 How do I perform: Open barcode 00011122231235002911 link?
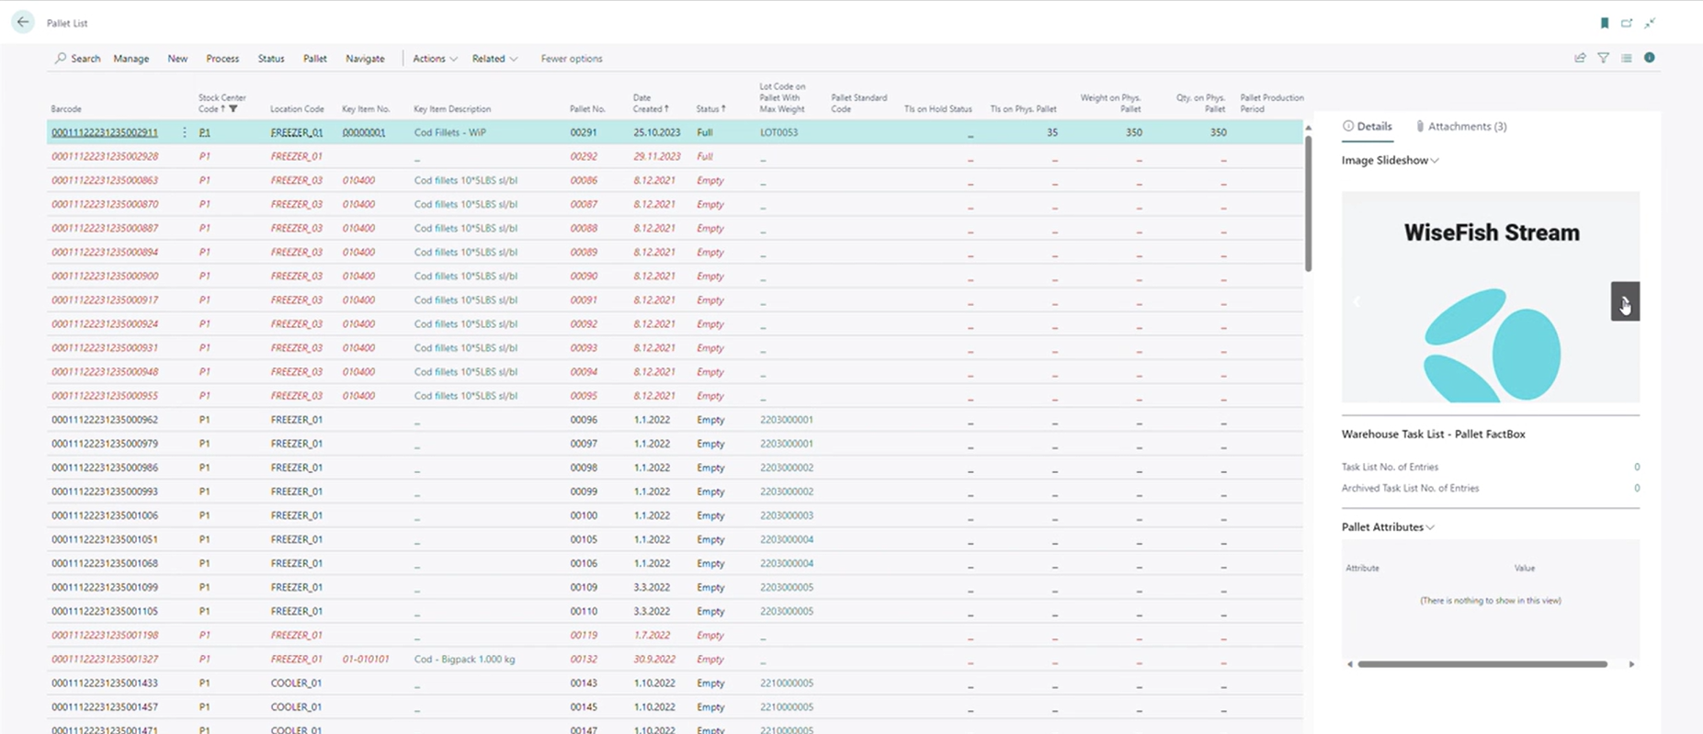point(105,132)
